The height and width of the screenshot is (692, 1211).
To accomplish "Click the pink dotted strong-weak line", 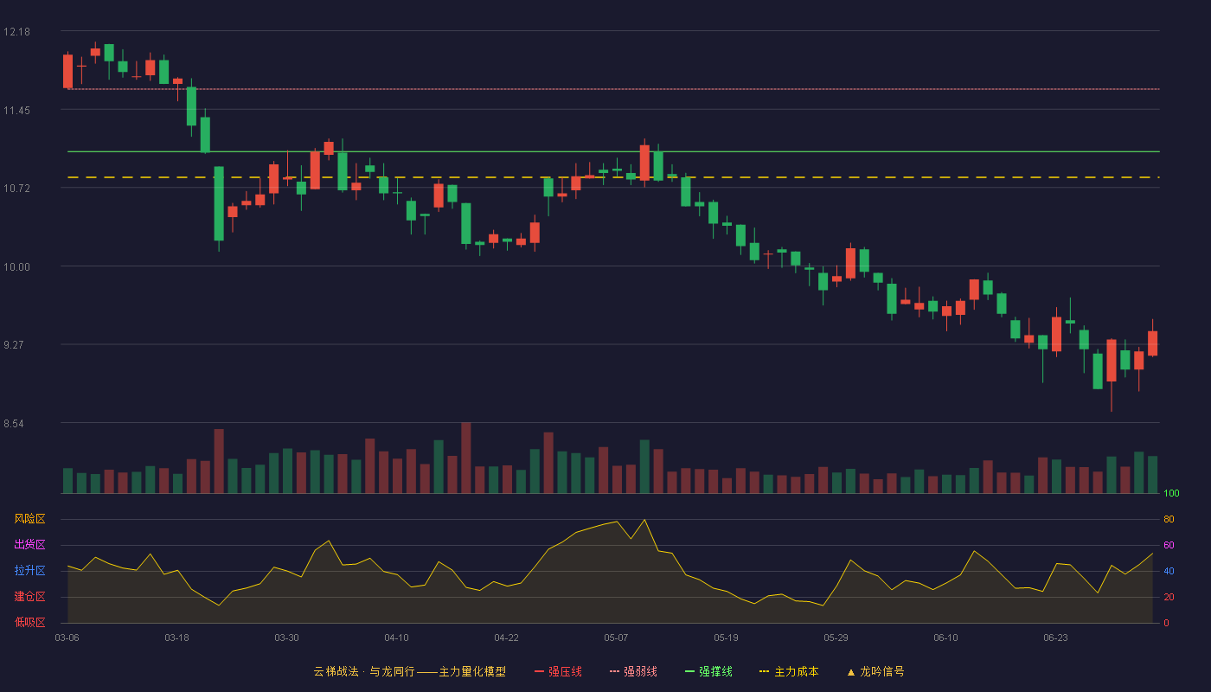I will click(x=613, y=89).
